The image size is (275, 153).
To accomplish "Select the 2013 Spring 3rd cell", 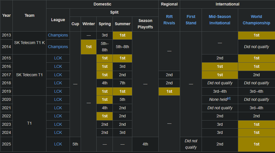I will pyautogui.click(x=104, y=35).
